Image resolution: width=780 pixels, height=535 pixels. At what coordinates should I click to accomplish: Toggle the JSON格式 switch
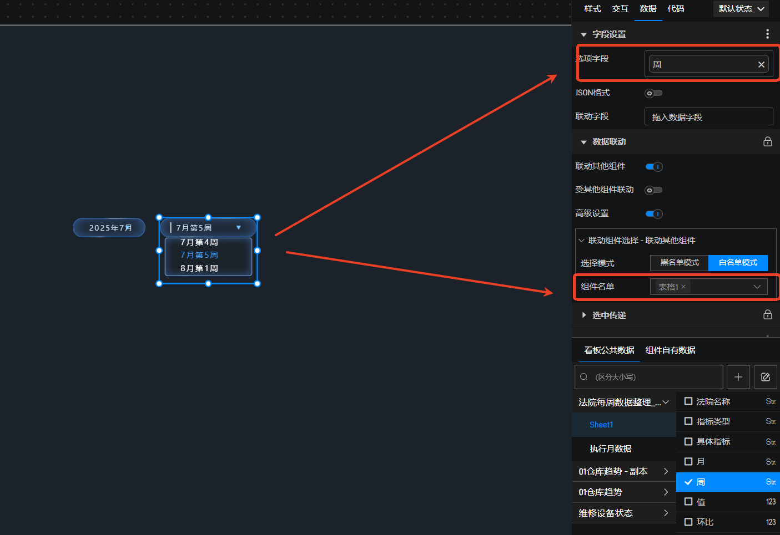tap(653, 93)
